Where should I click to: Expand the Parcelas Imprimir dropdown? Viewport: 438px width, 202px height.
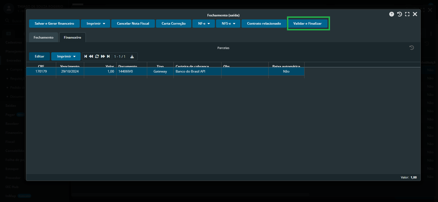[x=66, y=56]
